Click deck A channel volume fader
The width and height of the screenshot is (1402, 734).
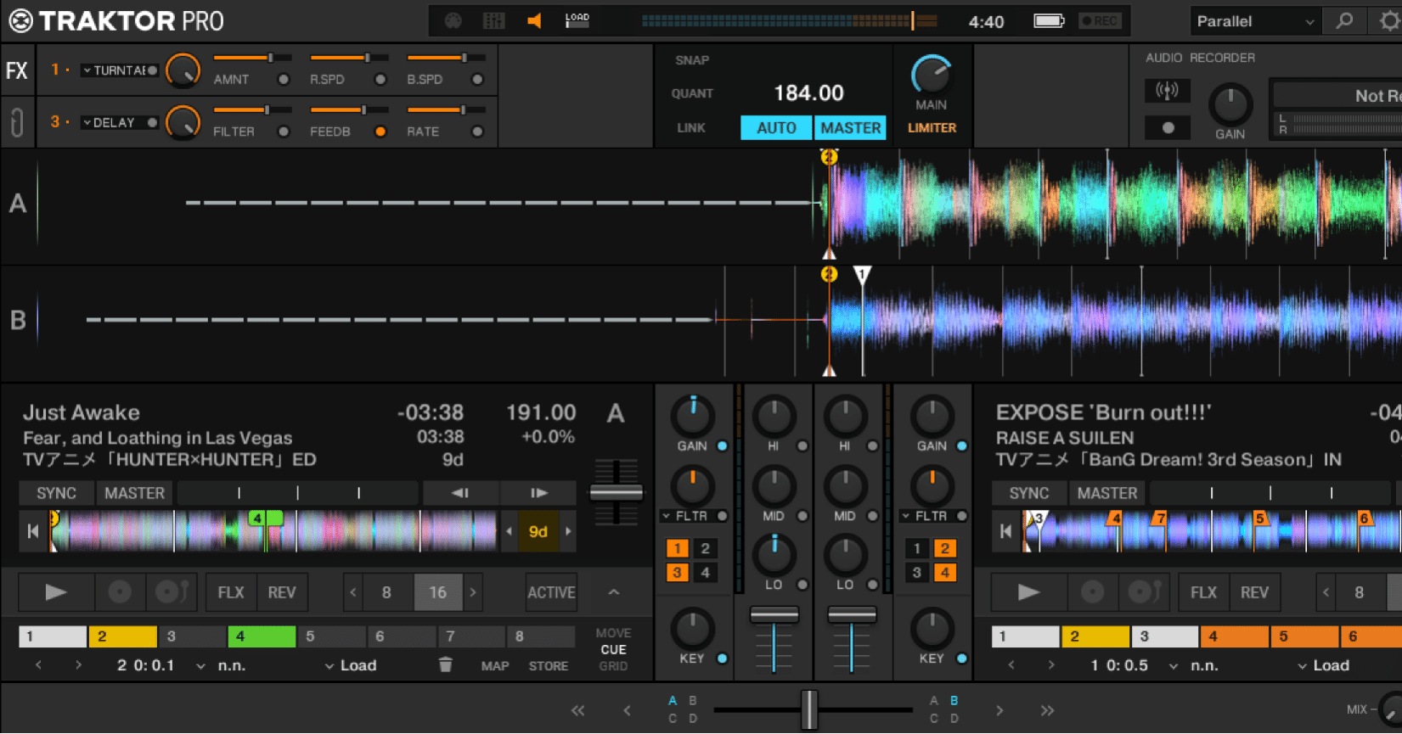(774, 614)
